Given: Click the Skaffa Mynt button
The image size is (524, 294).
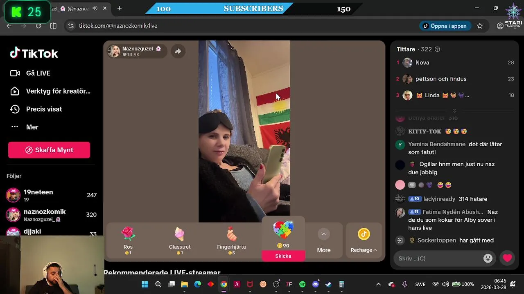Looking at the screenshot, I should pyautogui.click(x=49, y=150).
